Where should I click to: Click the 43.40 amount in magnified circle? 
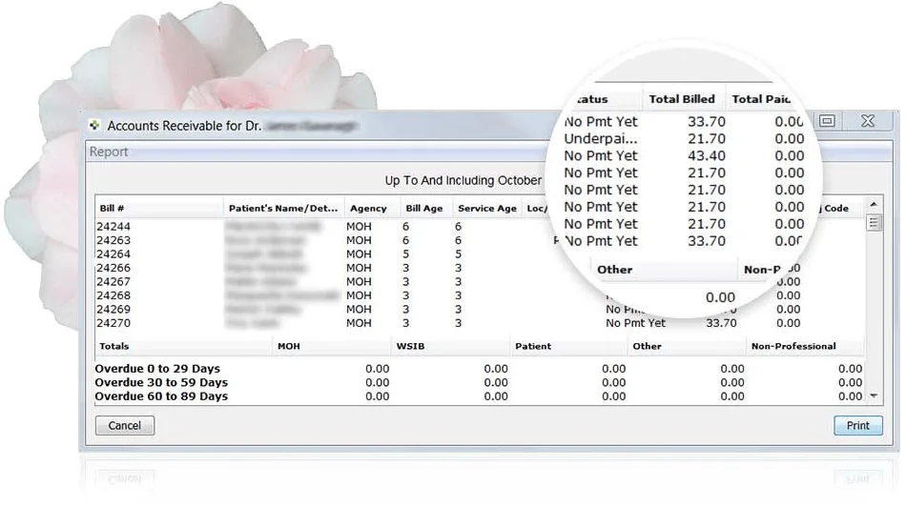coord(706,156)
